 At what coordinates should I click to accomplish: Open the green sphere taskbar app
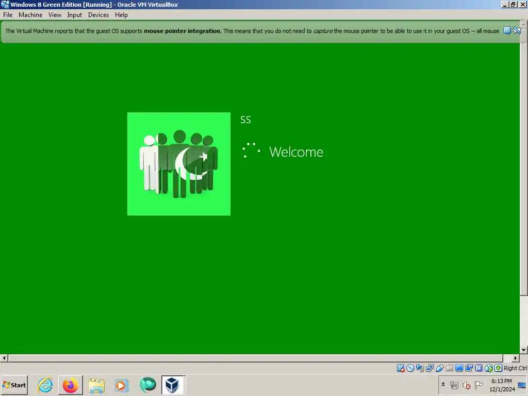pyautogui.click(x=147, y=385)
